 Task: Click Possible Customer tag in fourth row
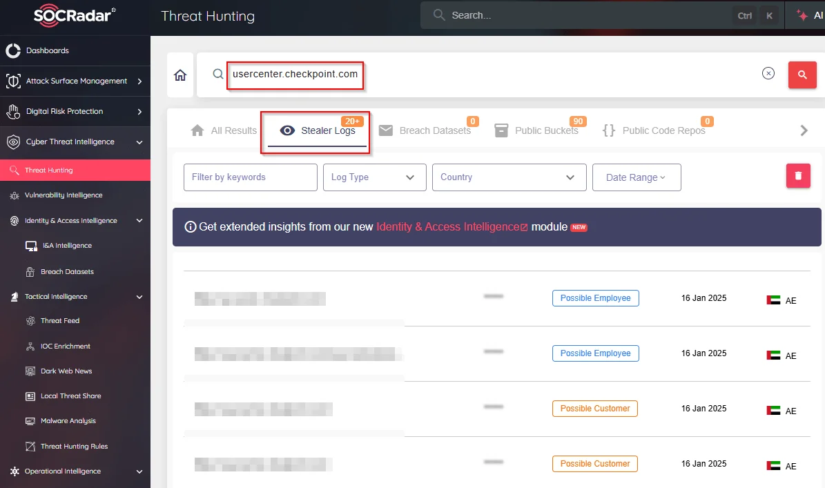595,464
